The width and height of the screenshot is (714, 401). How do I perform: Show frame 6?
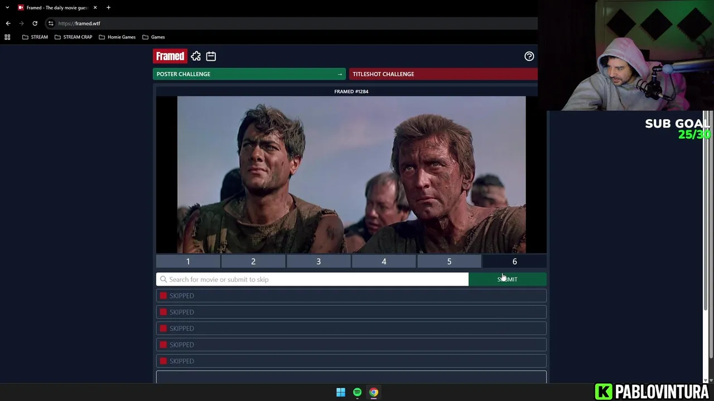pyautogui.click(x=514, y=261)
